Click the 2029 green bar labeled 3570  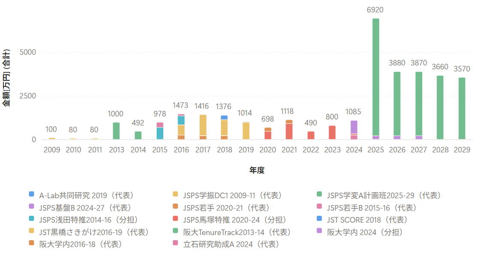click(462, 108)
